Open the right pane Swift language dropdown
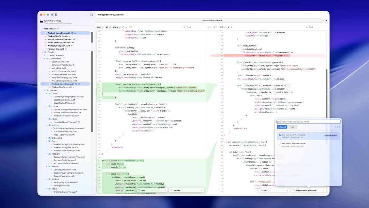This screenshot has height=208, width=369. pos(222,27)
